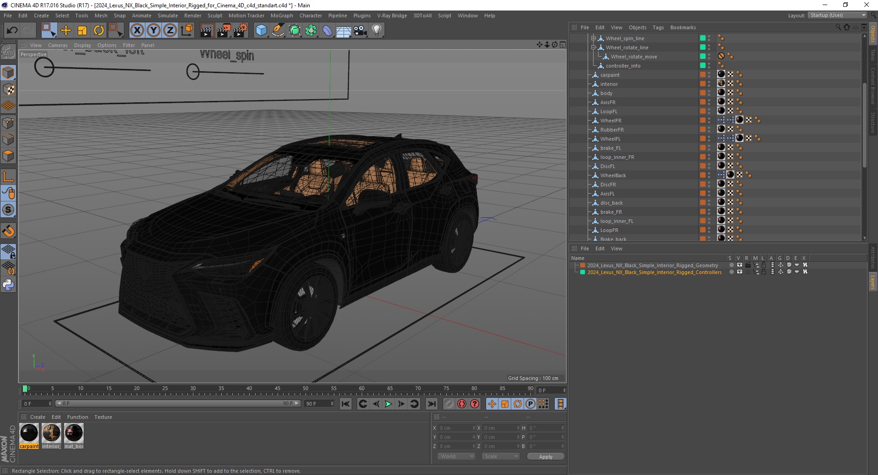Viewport: 878px width, 475px height.
Task: Add a Cube primitive object
Action: coord(261,31)
